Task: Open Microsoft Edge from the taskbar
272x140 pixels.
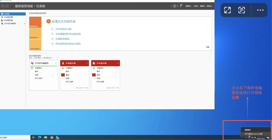Action: [x=40, y=137]
